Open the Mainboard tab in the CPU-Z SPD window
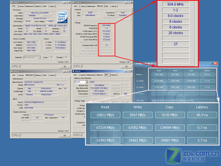The height and width of the screenshot is (166, 221). coord(91,75)
